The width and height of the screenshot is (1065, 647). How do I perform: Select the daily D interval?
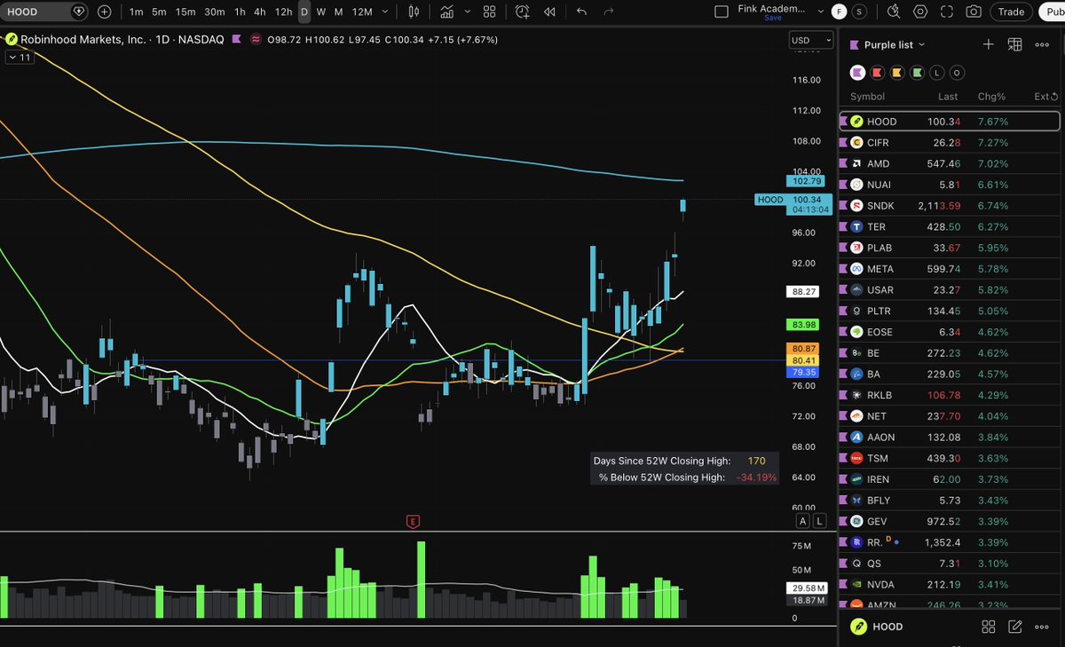(x=304, y=12)
